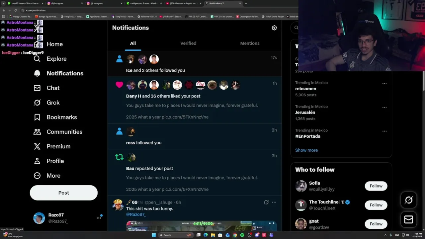
Task: Open options for the Jerusalén trend
Action: click(384, 107)
